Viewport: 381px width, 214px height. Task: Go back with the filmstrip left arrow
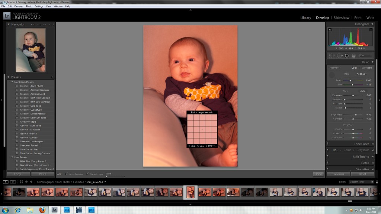[x=26, y=182]
